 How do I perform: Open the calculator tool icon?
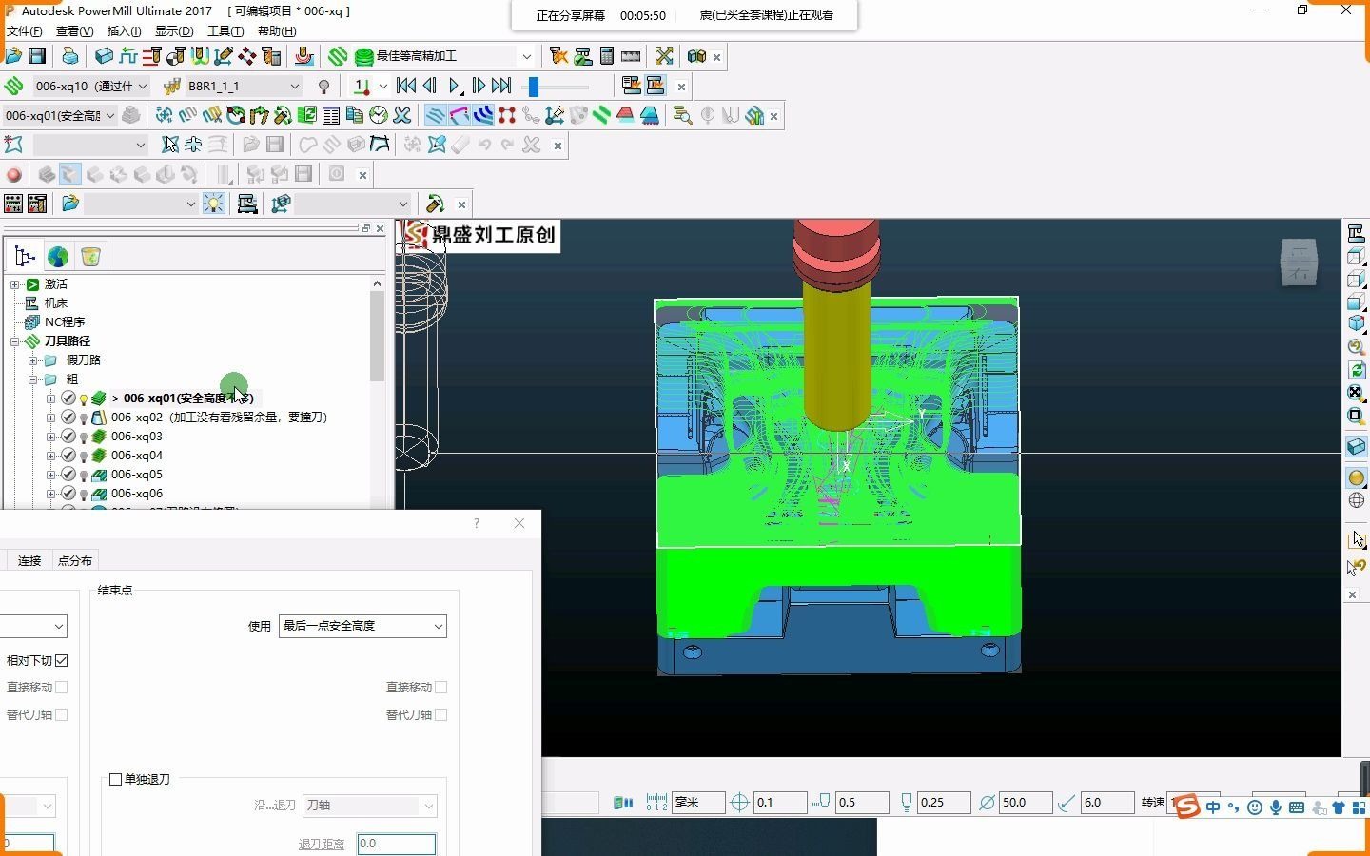point(607,56)
